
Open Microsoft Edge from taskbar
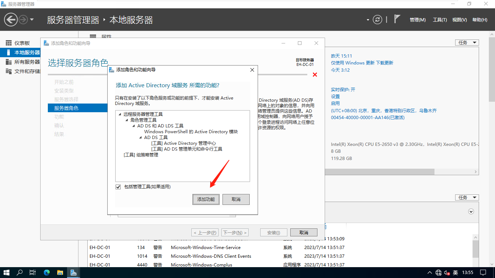coord(47,273)
